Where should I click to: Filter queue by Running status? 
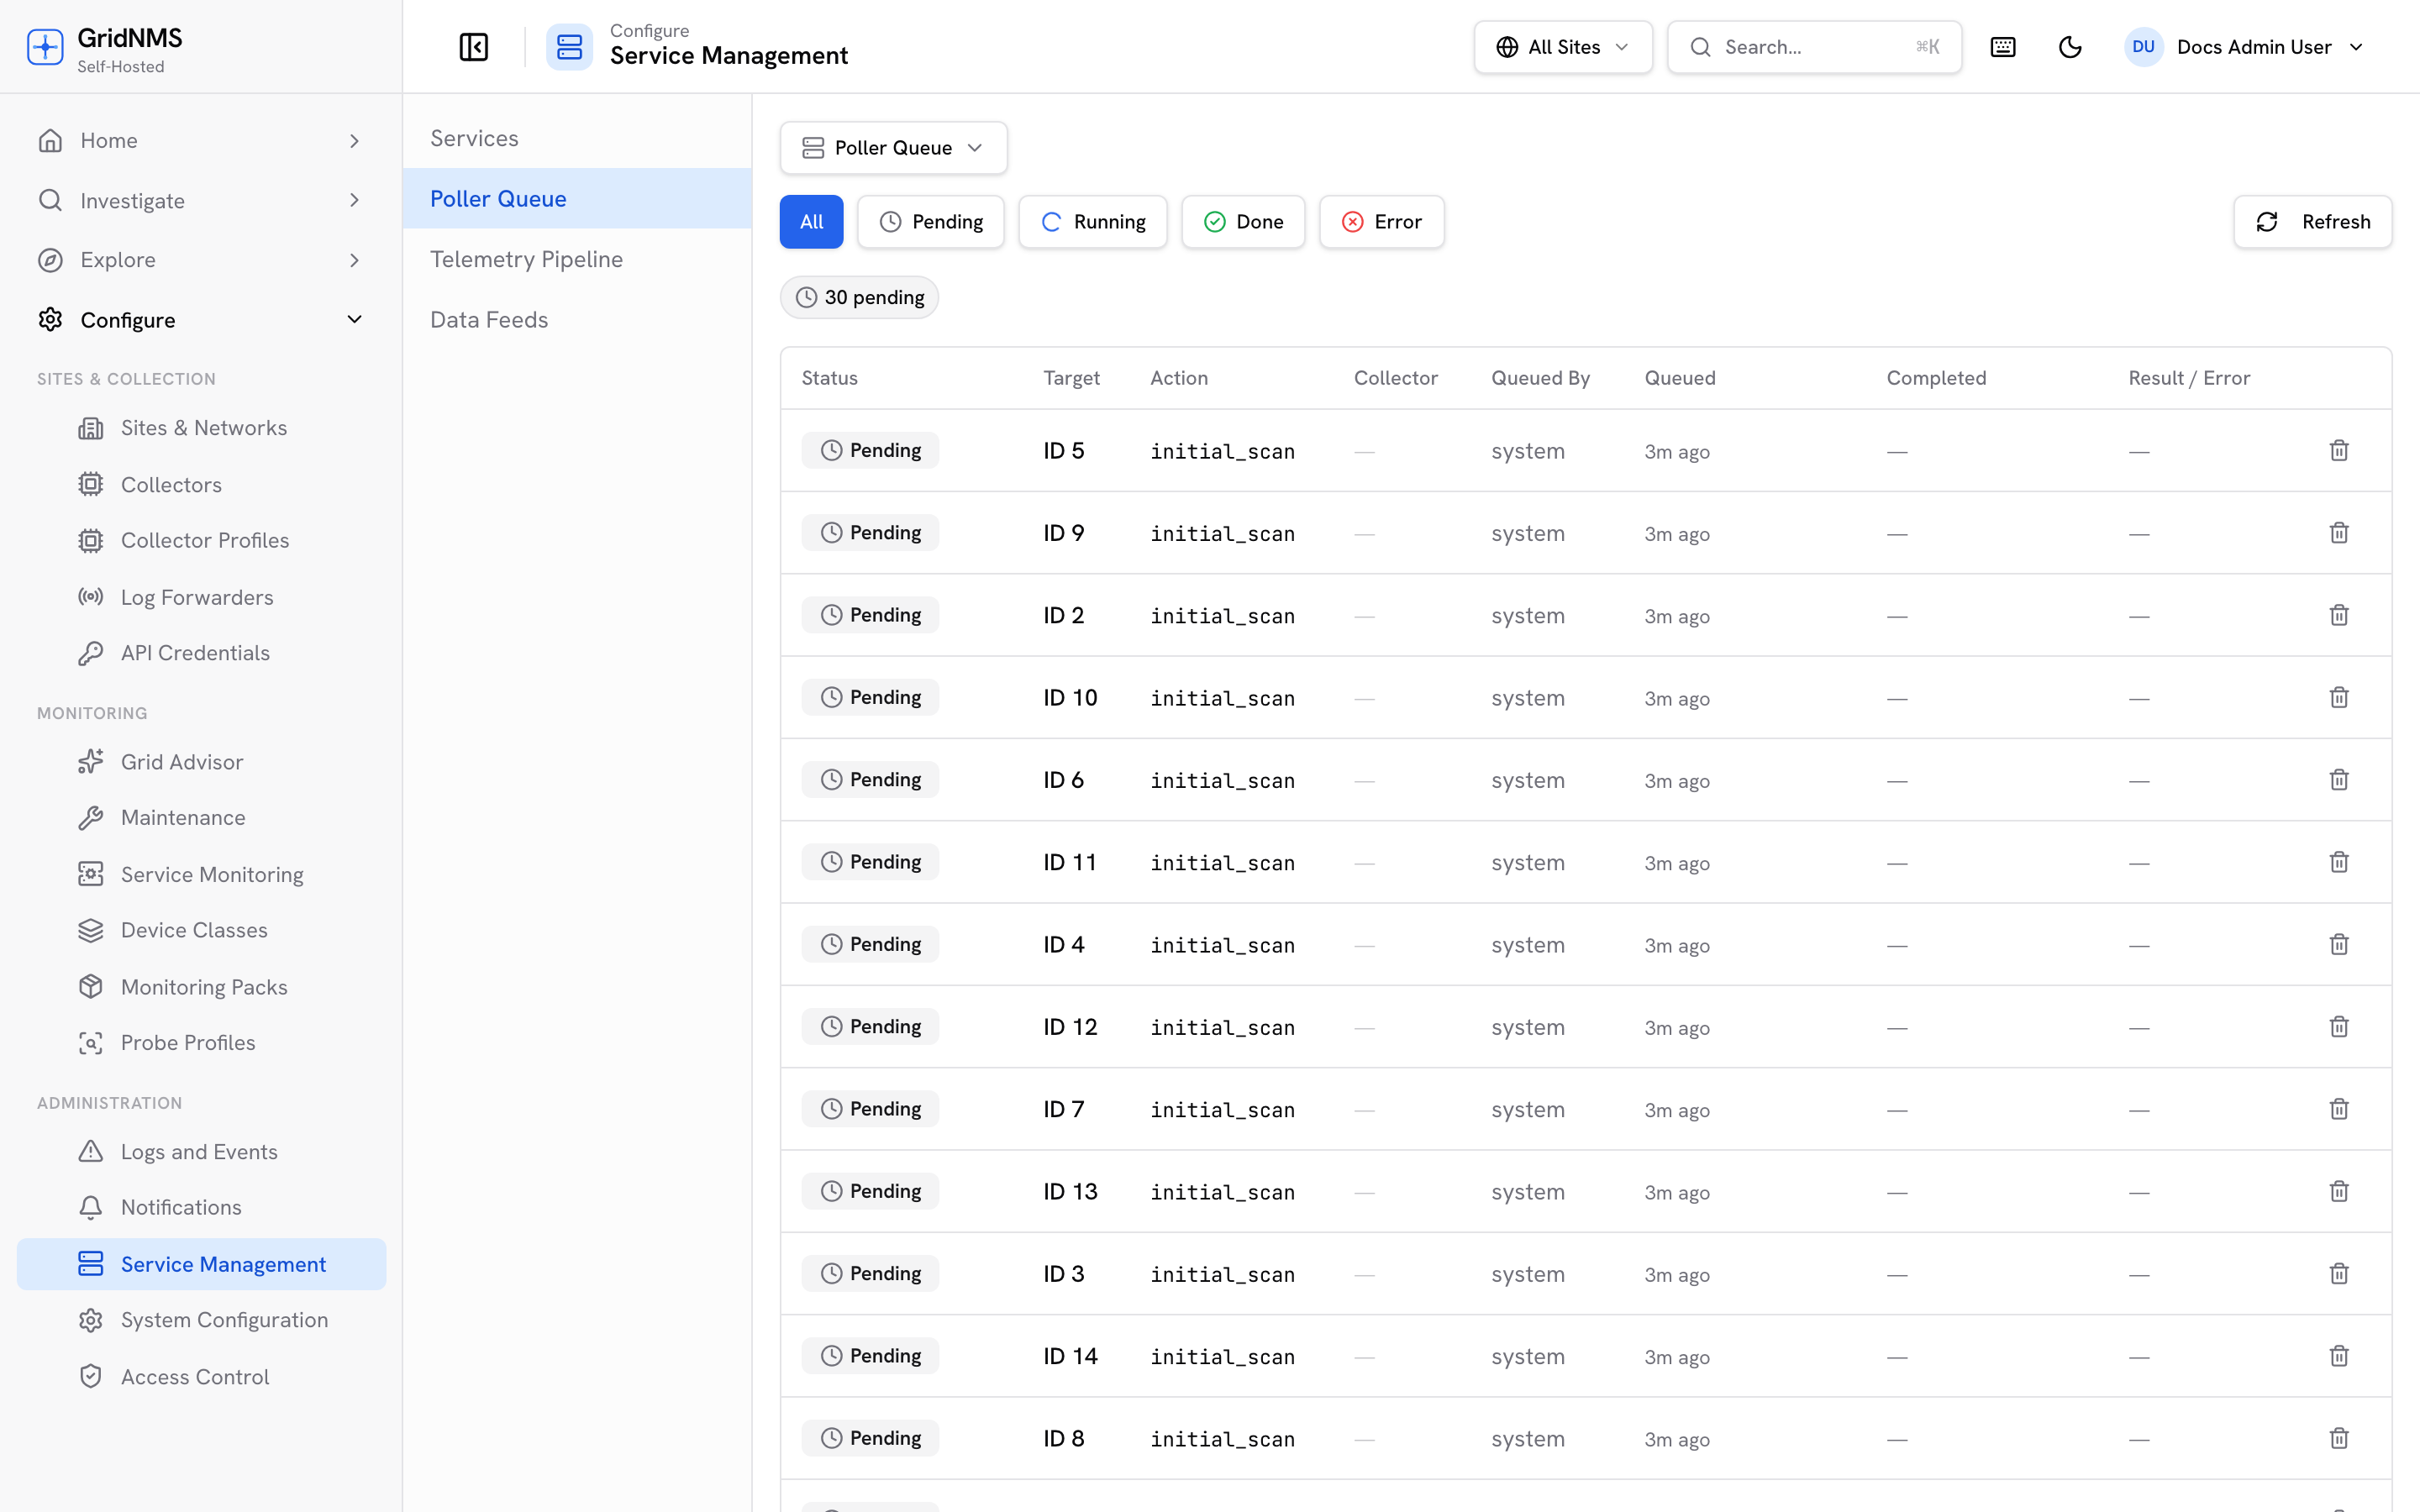pyautogui.click(x=1092, y=222)
